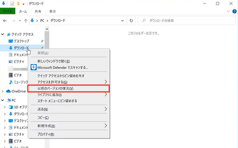Open the blue help question mark icon

tap(235, 12)
